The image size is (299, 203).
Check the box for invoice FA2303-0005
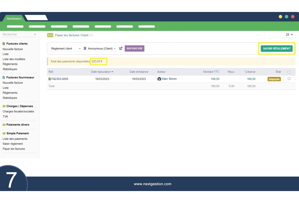[x=289, y=79]
